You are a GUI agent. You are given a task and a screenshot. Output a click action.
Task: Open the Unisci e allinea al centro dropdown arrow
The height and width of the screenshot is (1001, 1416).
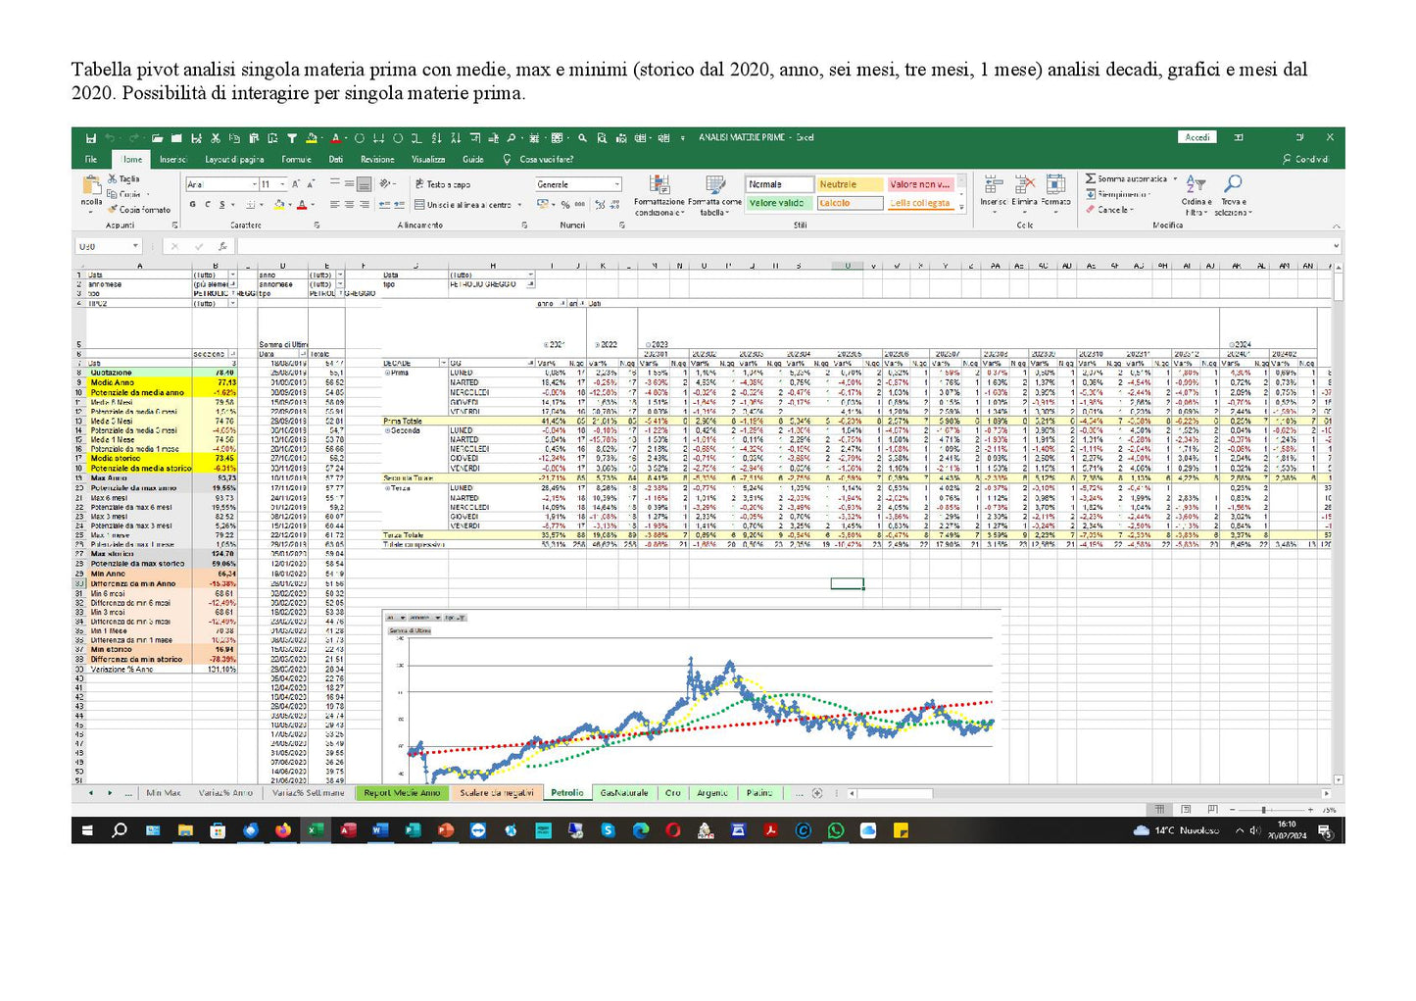click(x=519, y=205)
